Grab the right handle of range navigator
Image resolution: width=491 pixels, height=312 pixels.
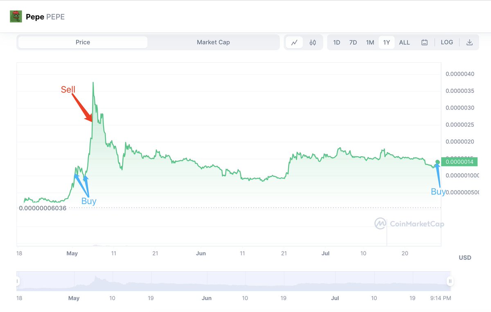450,281
